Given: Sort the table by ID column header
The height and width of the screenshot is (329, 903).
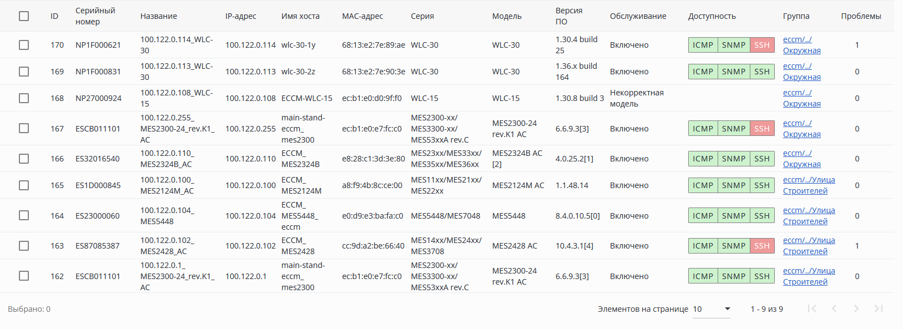Looking at the screenshot, I should click(54, 16).
